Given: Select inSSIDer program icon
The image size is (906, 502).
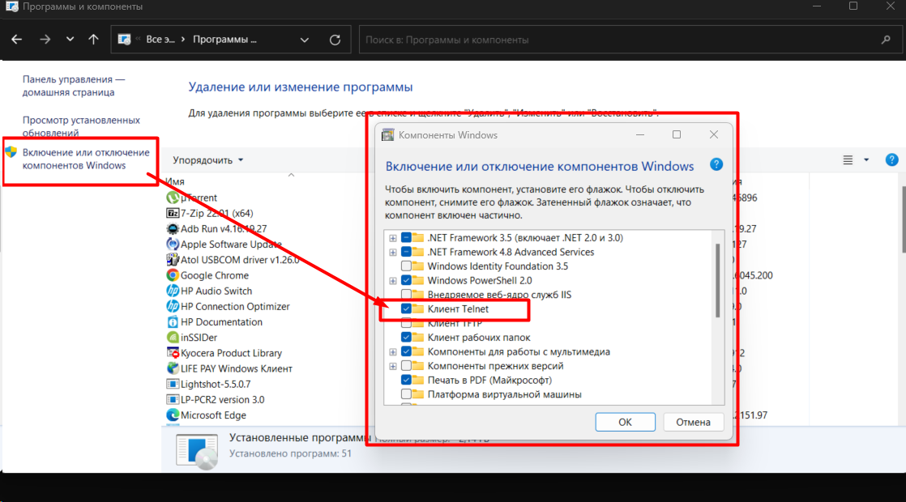Looking at the screenshot, I should click(172, 338).
